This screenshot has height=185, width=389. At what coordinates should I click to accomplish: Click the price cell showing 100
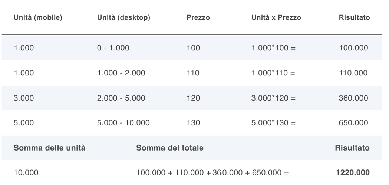coord(193,48)
